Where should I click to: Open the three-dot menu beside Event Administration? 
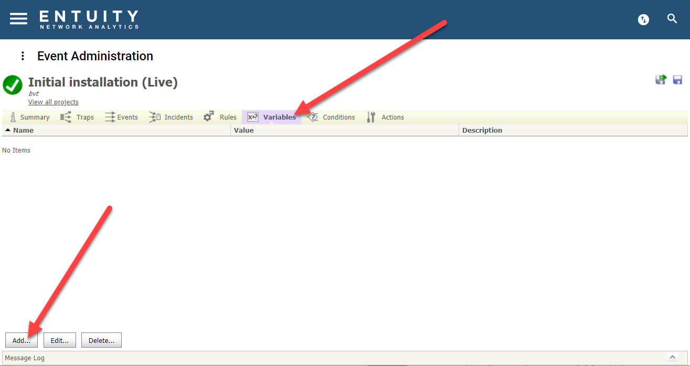tap(23, 56)
